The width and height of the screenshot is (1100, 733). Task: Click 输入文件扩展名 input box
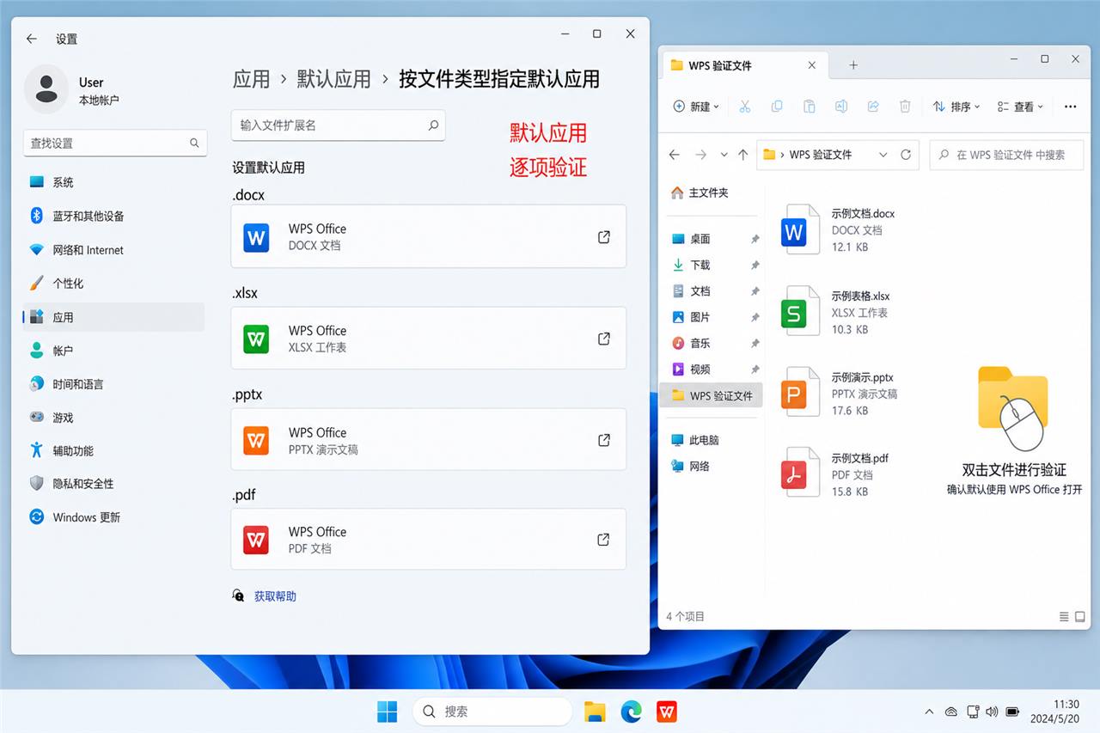[x=338, y=125]
